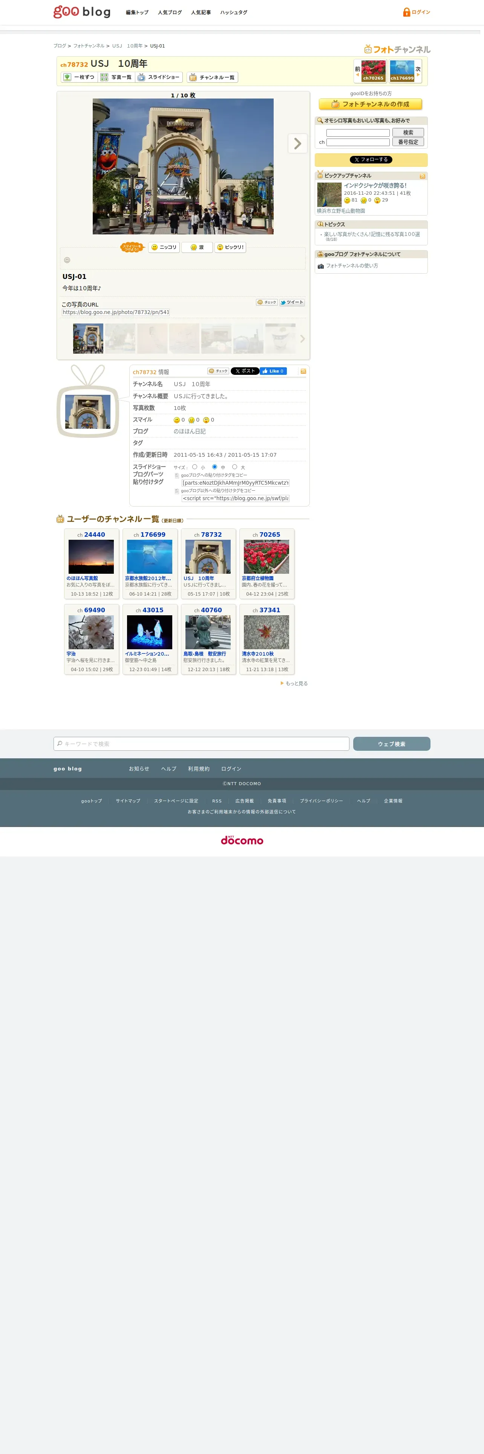
Task: Click the Facebook Like button
Action: pos(273,371)
